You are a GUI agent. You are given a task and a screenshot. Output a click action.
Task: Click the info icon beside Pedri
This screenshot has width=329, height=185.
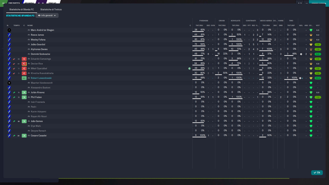pos(29,107)
